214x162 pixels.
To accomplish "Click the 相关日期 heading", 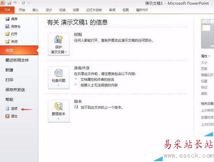I will coord(207,103).
